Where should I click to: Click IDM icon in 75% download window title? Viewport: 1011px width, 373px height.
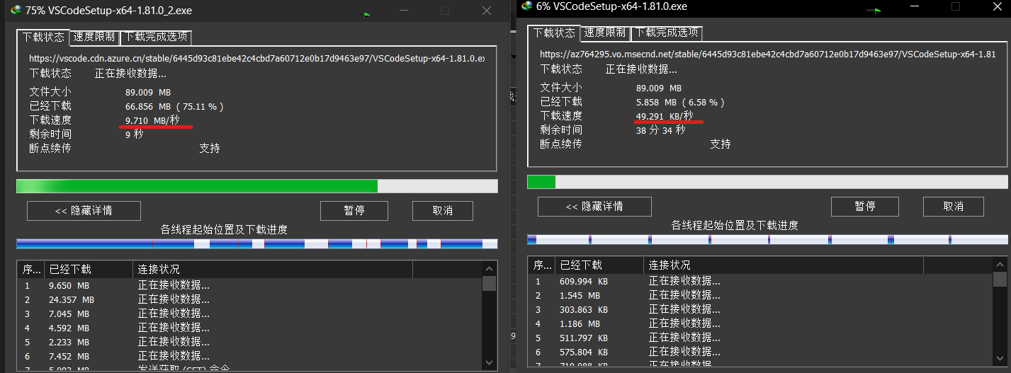16,11
